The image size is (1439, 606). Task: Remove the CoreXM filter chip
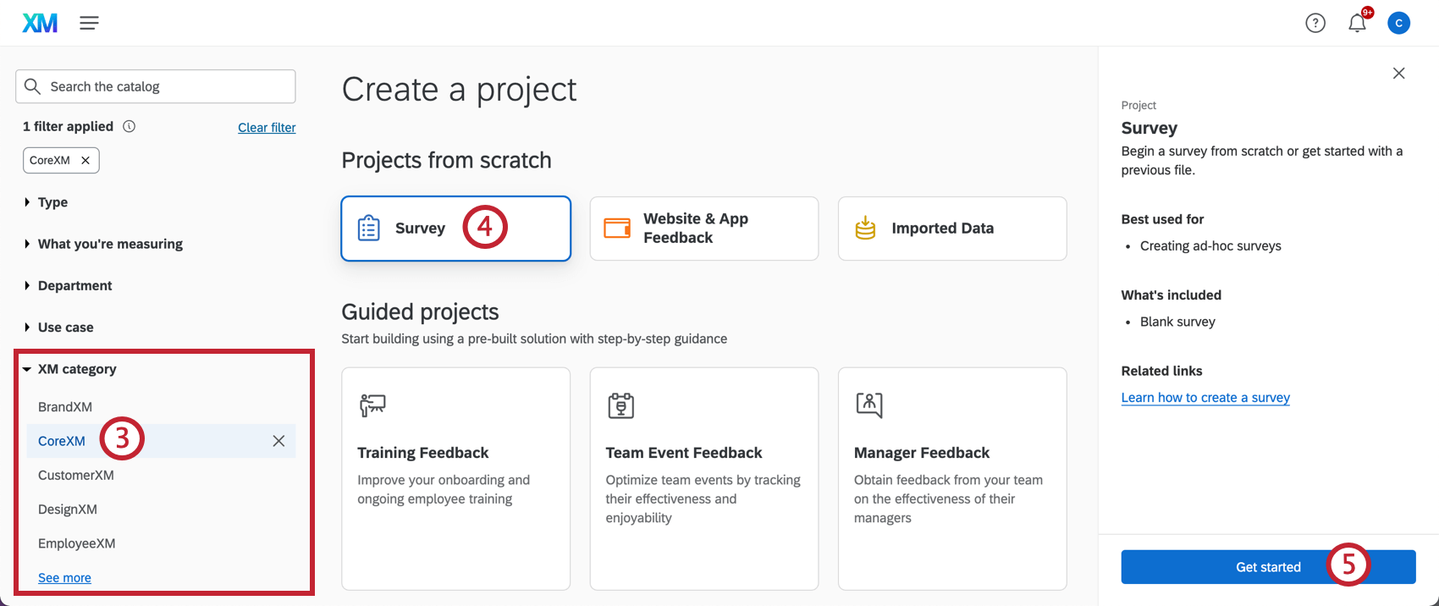tap(85, 160)
